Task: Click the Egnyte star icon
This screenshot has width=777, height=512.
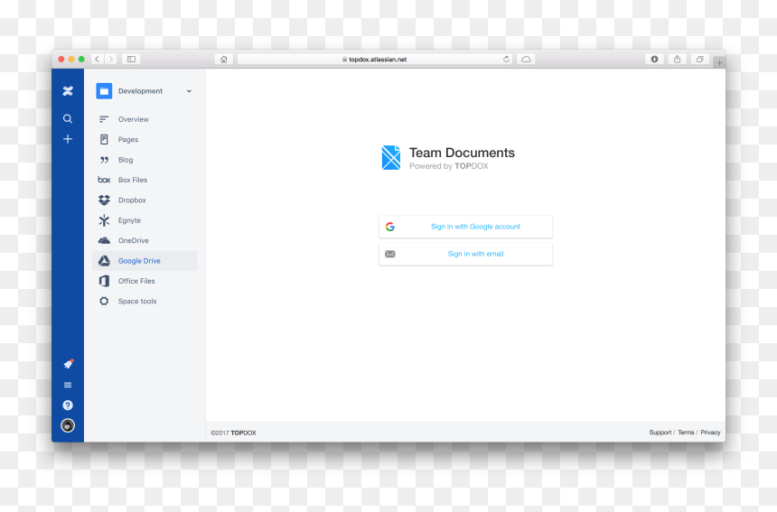Action: click(x=104, y=220)
